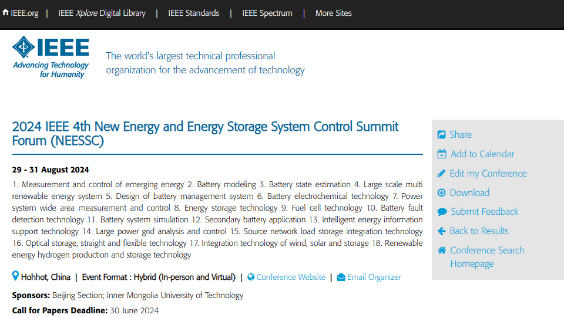The image size is (564, 318).
Task: Click the Add to Calendar icon
Action: [442, 154]
